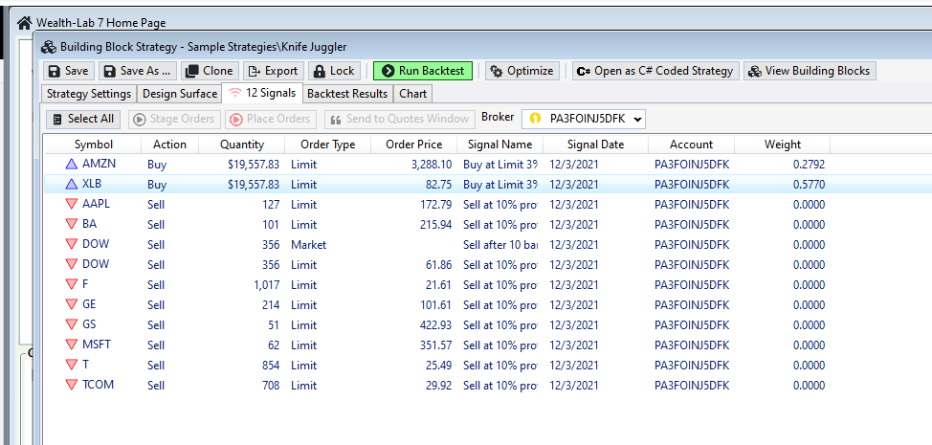The height and width of the screenshot is (445, 932).
Task: Click the MSFT sell triangle icon
Action: coord(72,345)
